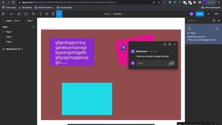Add a new page with plus icon
This screenshot has height=125, width=222.
[x=33, y=27]
